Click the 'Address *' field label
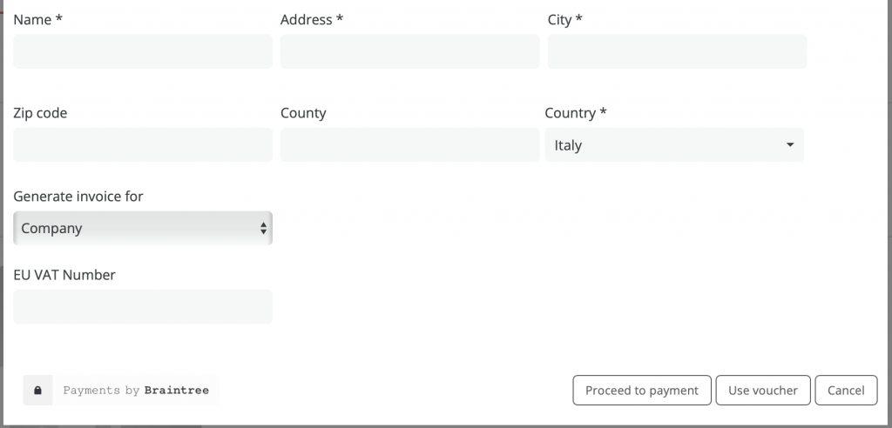Screen dimensions: 892x428 311,20
